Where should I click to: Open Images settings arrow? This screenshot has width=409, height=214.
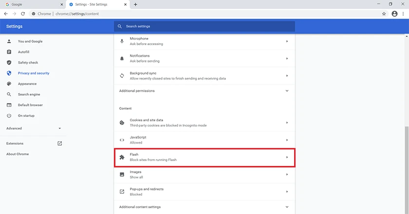click(x=287, y=175)
